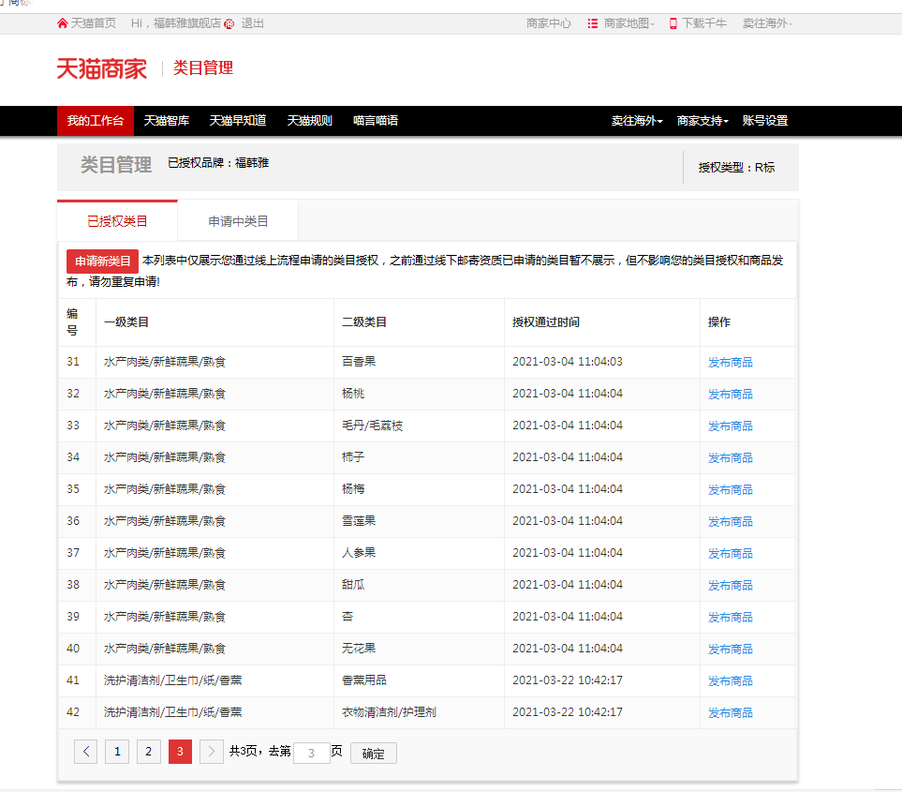
Task: Click 发布商品 for 人参果 row
Action: [x=730, y=554]
